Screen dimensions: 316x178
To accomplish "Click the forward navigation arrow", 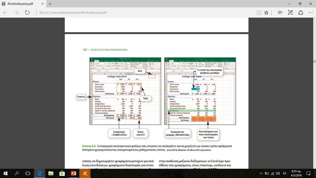I will pos(16,12).
